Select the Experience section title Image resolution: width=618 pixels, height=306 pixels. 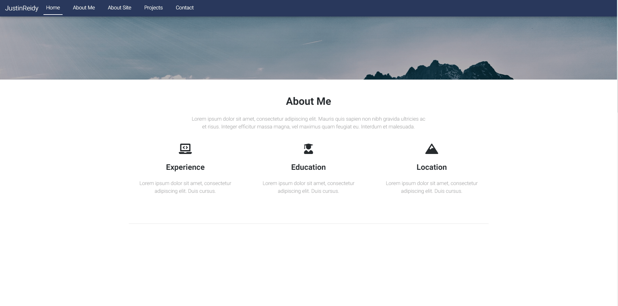[x=185, y=167]
